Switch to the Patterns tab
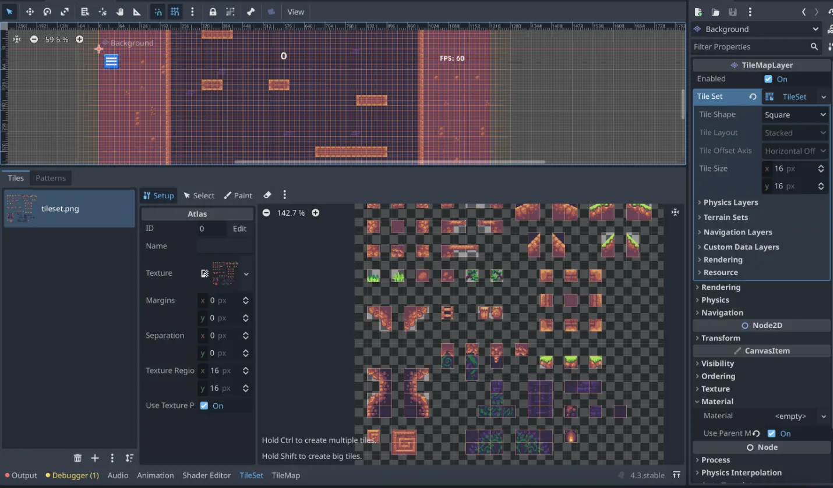 [51, 178]
